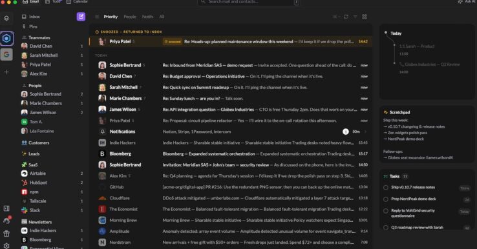Click the Notifications bell row icon

pos(103,132)
